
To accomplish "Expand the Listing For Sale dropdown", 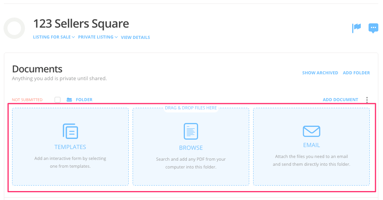I will (x=54, y=37).
